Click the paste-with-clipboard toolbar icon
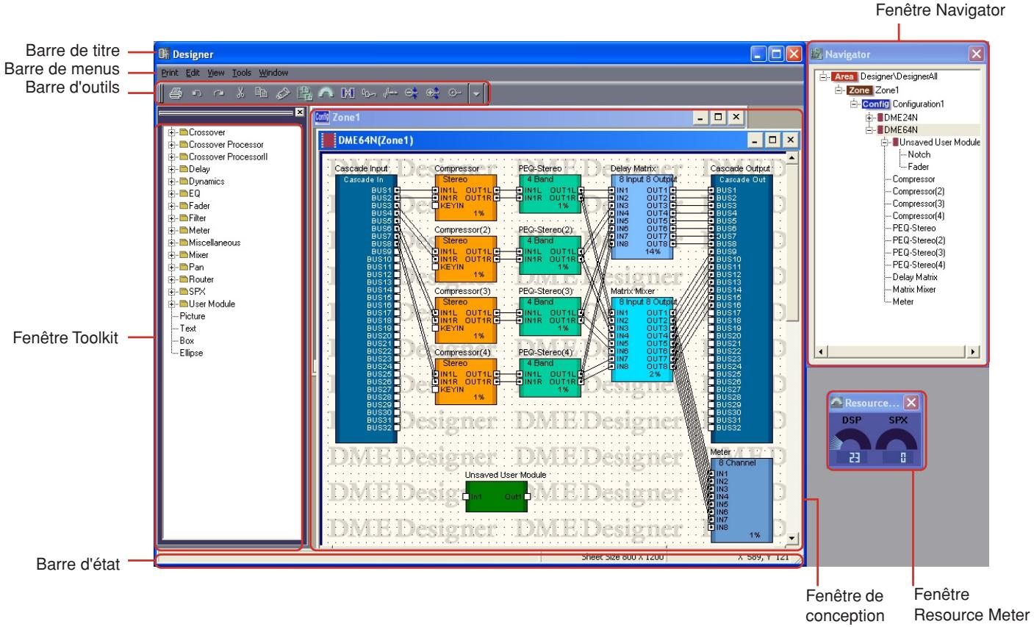This screenshot has width=1034, height=627. [304, 93]
